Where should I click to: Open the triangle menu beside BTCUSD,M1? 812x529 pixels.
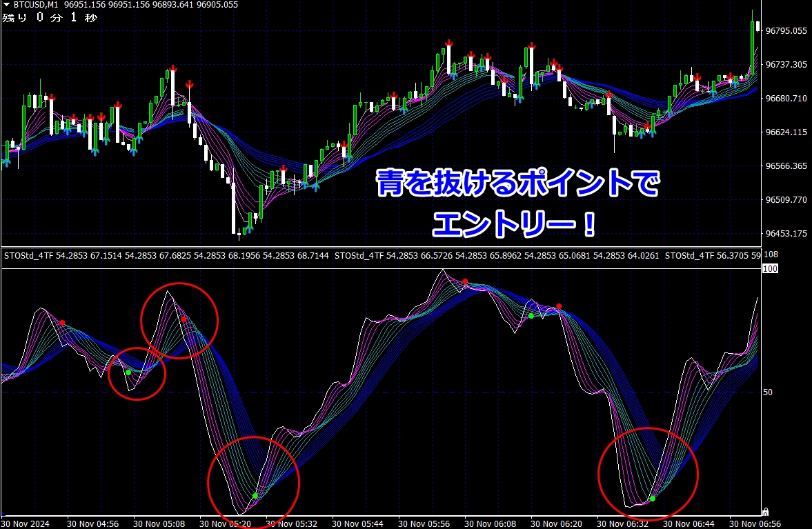6,5
